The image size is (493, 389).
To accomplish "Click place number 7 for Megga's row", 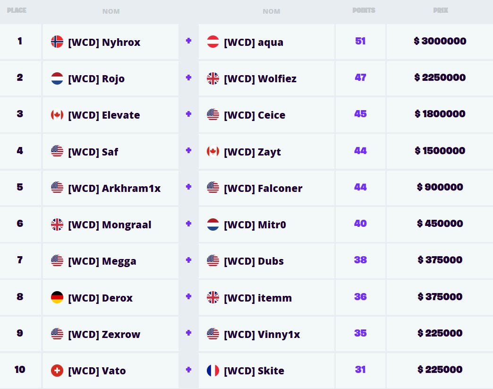I will tap(20, 260).
